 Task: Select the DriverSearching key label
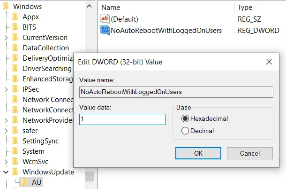(47, 69)
